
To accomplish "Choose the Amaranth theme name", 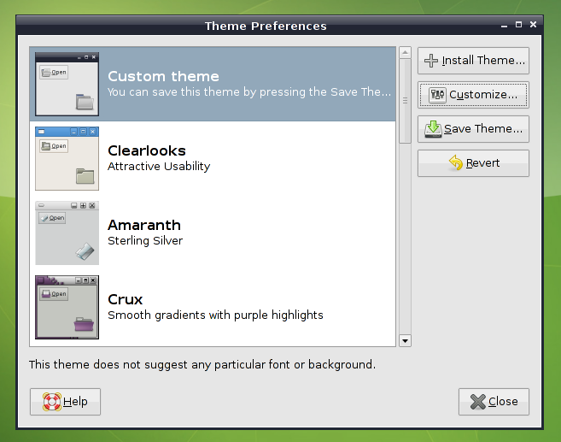I will (x=144, y=225).
